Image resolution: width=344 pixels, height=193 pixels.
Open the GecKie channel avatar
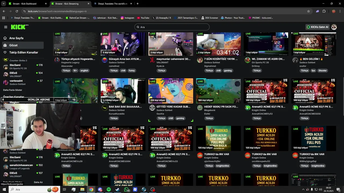152,108
